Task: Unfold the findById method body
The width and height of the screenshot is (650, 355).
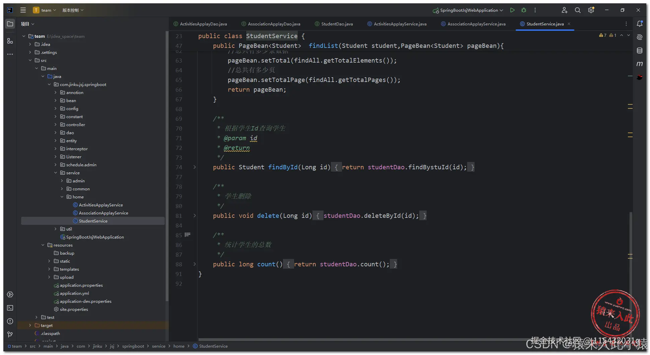Action: click(194, 167)
